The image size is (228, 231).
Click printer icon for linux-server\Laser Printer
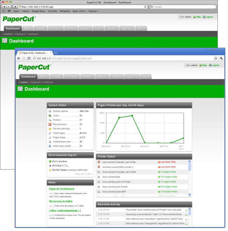(x=99, y=187)
